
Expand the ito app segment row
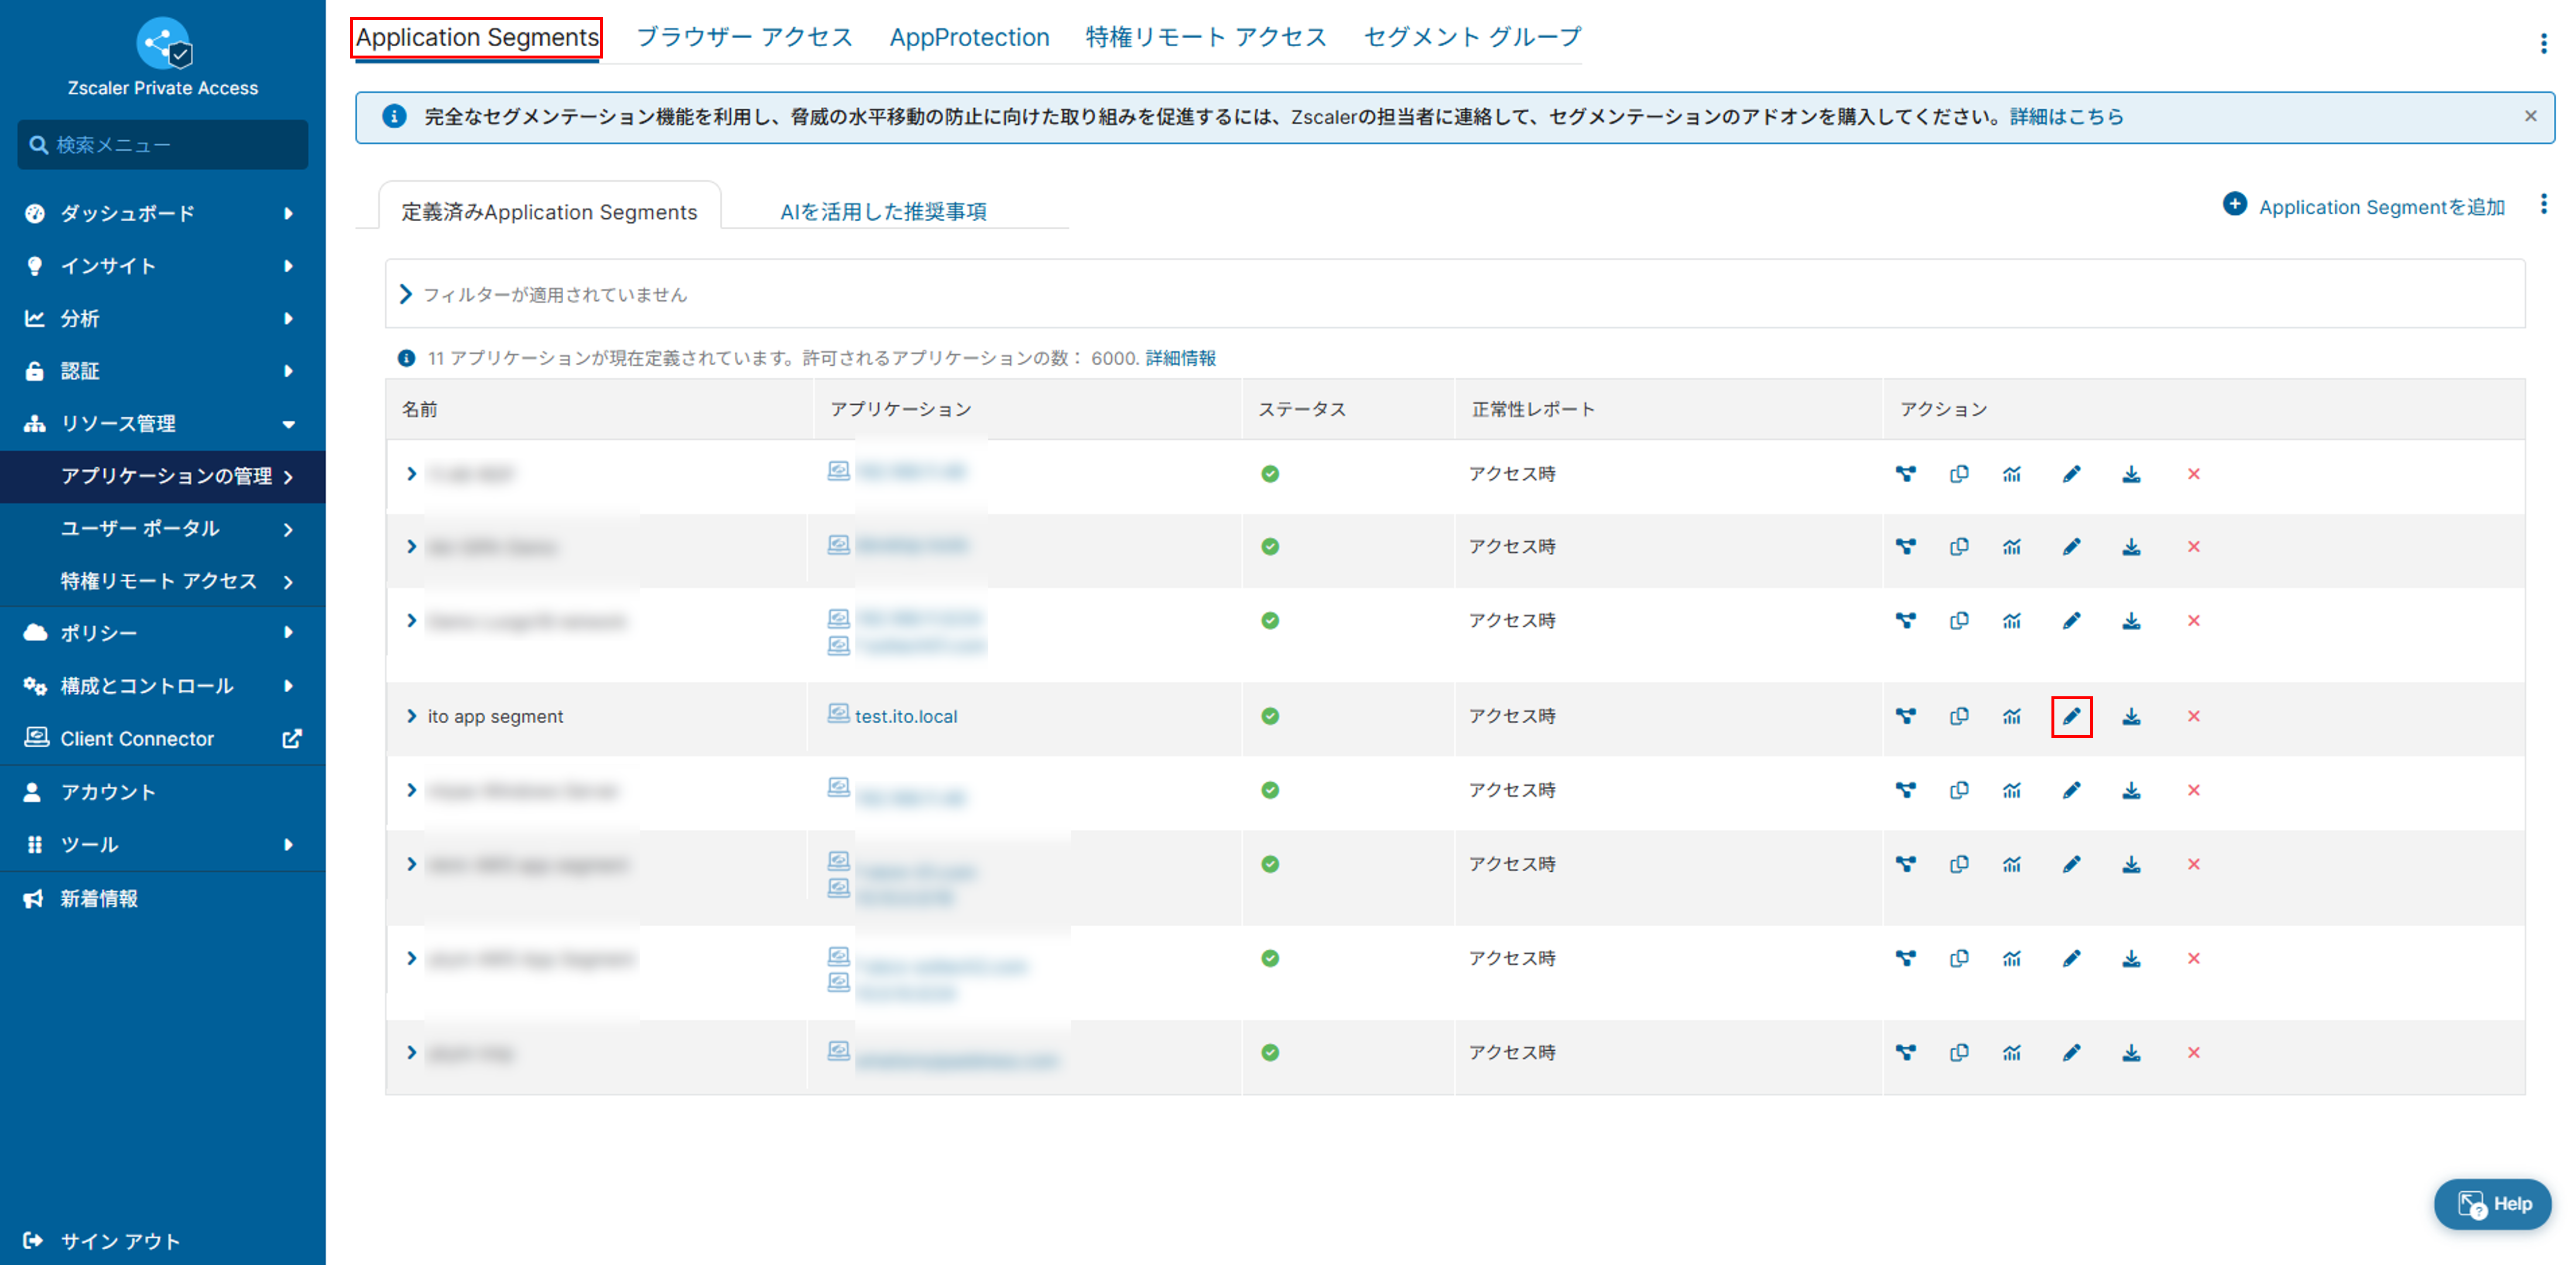411,716
